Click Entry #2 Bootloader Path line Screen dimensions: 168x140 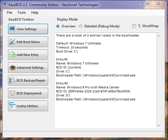(96, 99)
